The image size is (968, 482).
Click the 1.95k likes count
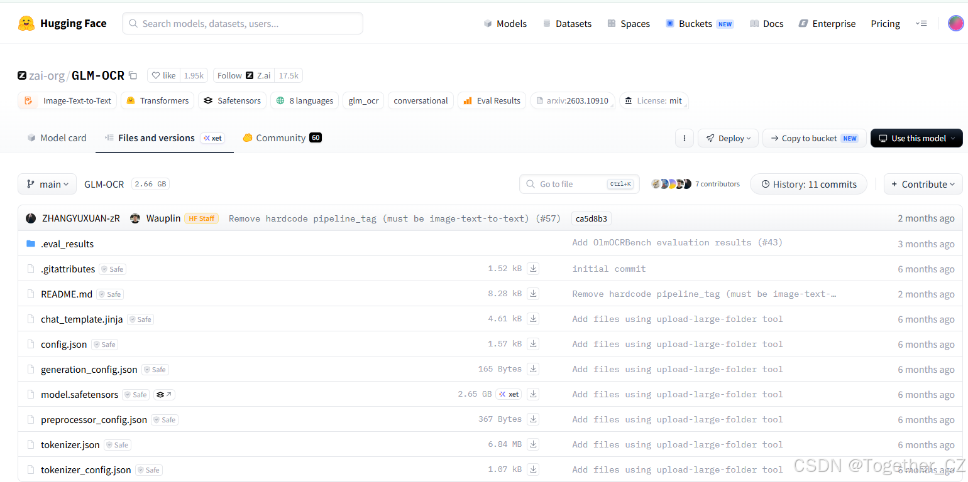pos(193,75)
